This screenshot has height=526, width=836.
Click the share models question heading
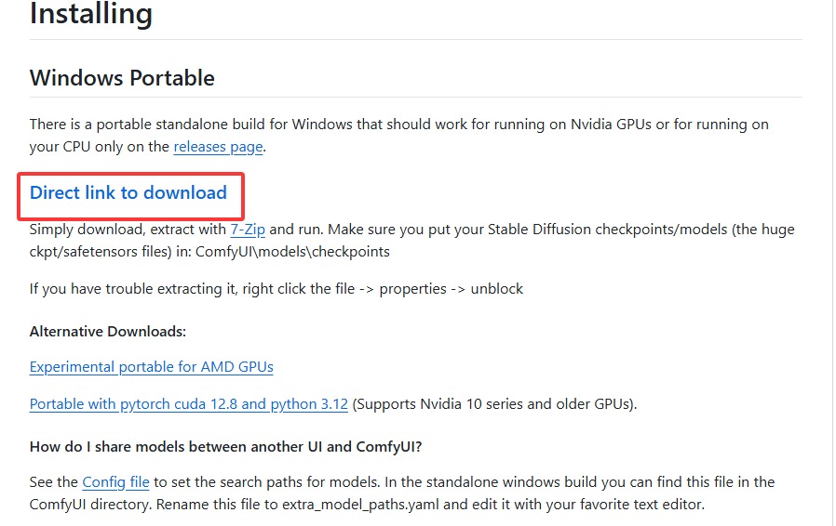[225, 446]
